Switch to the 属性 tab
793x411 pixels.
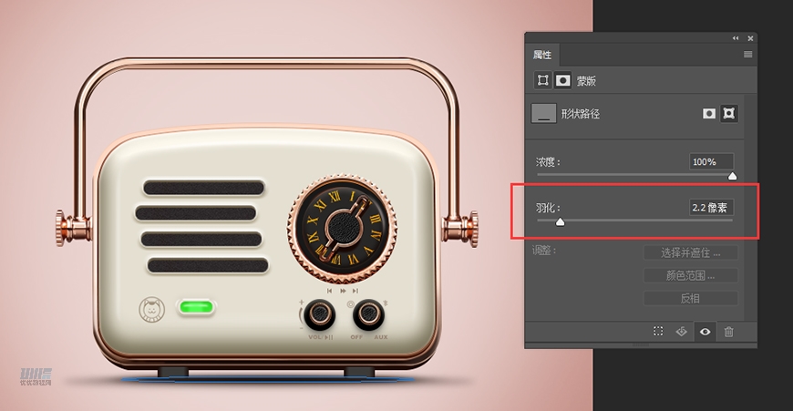click(x=542, y=55)
